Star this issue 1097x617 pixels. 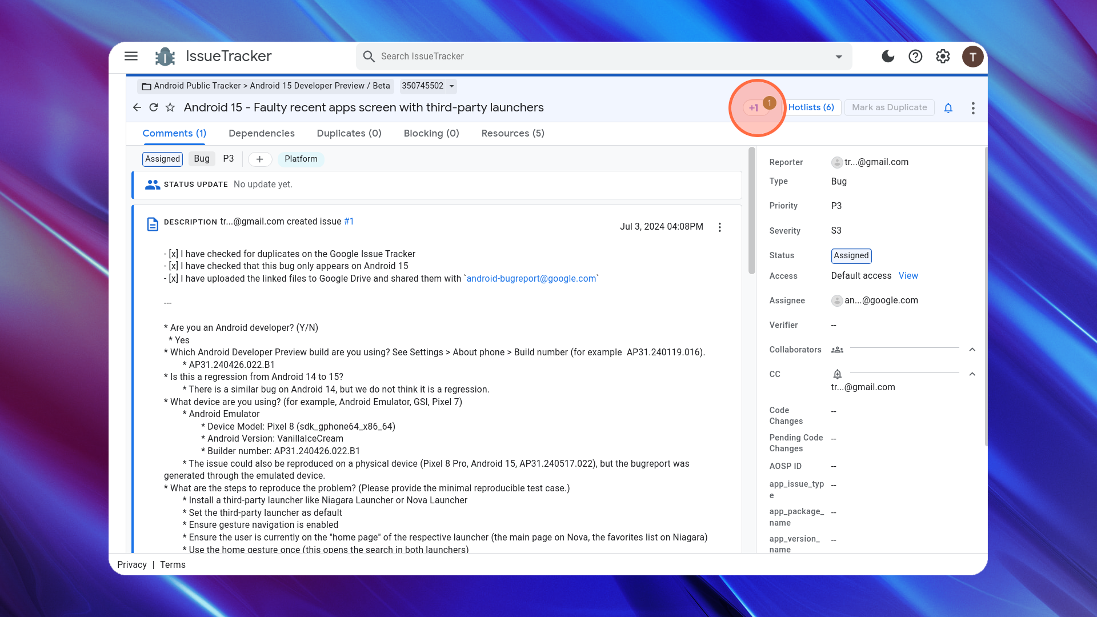[170, 107]
